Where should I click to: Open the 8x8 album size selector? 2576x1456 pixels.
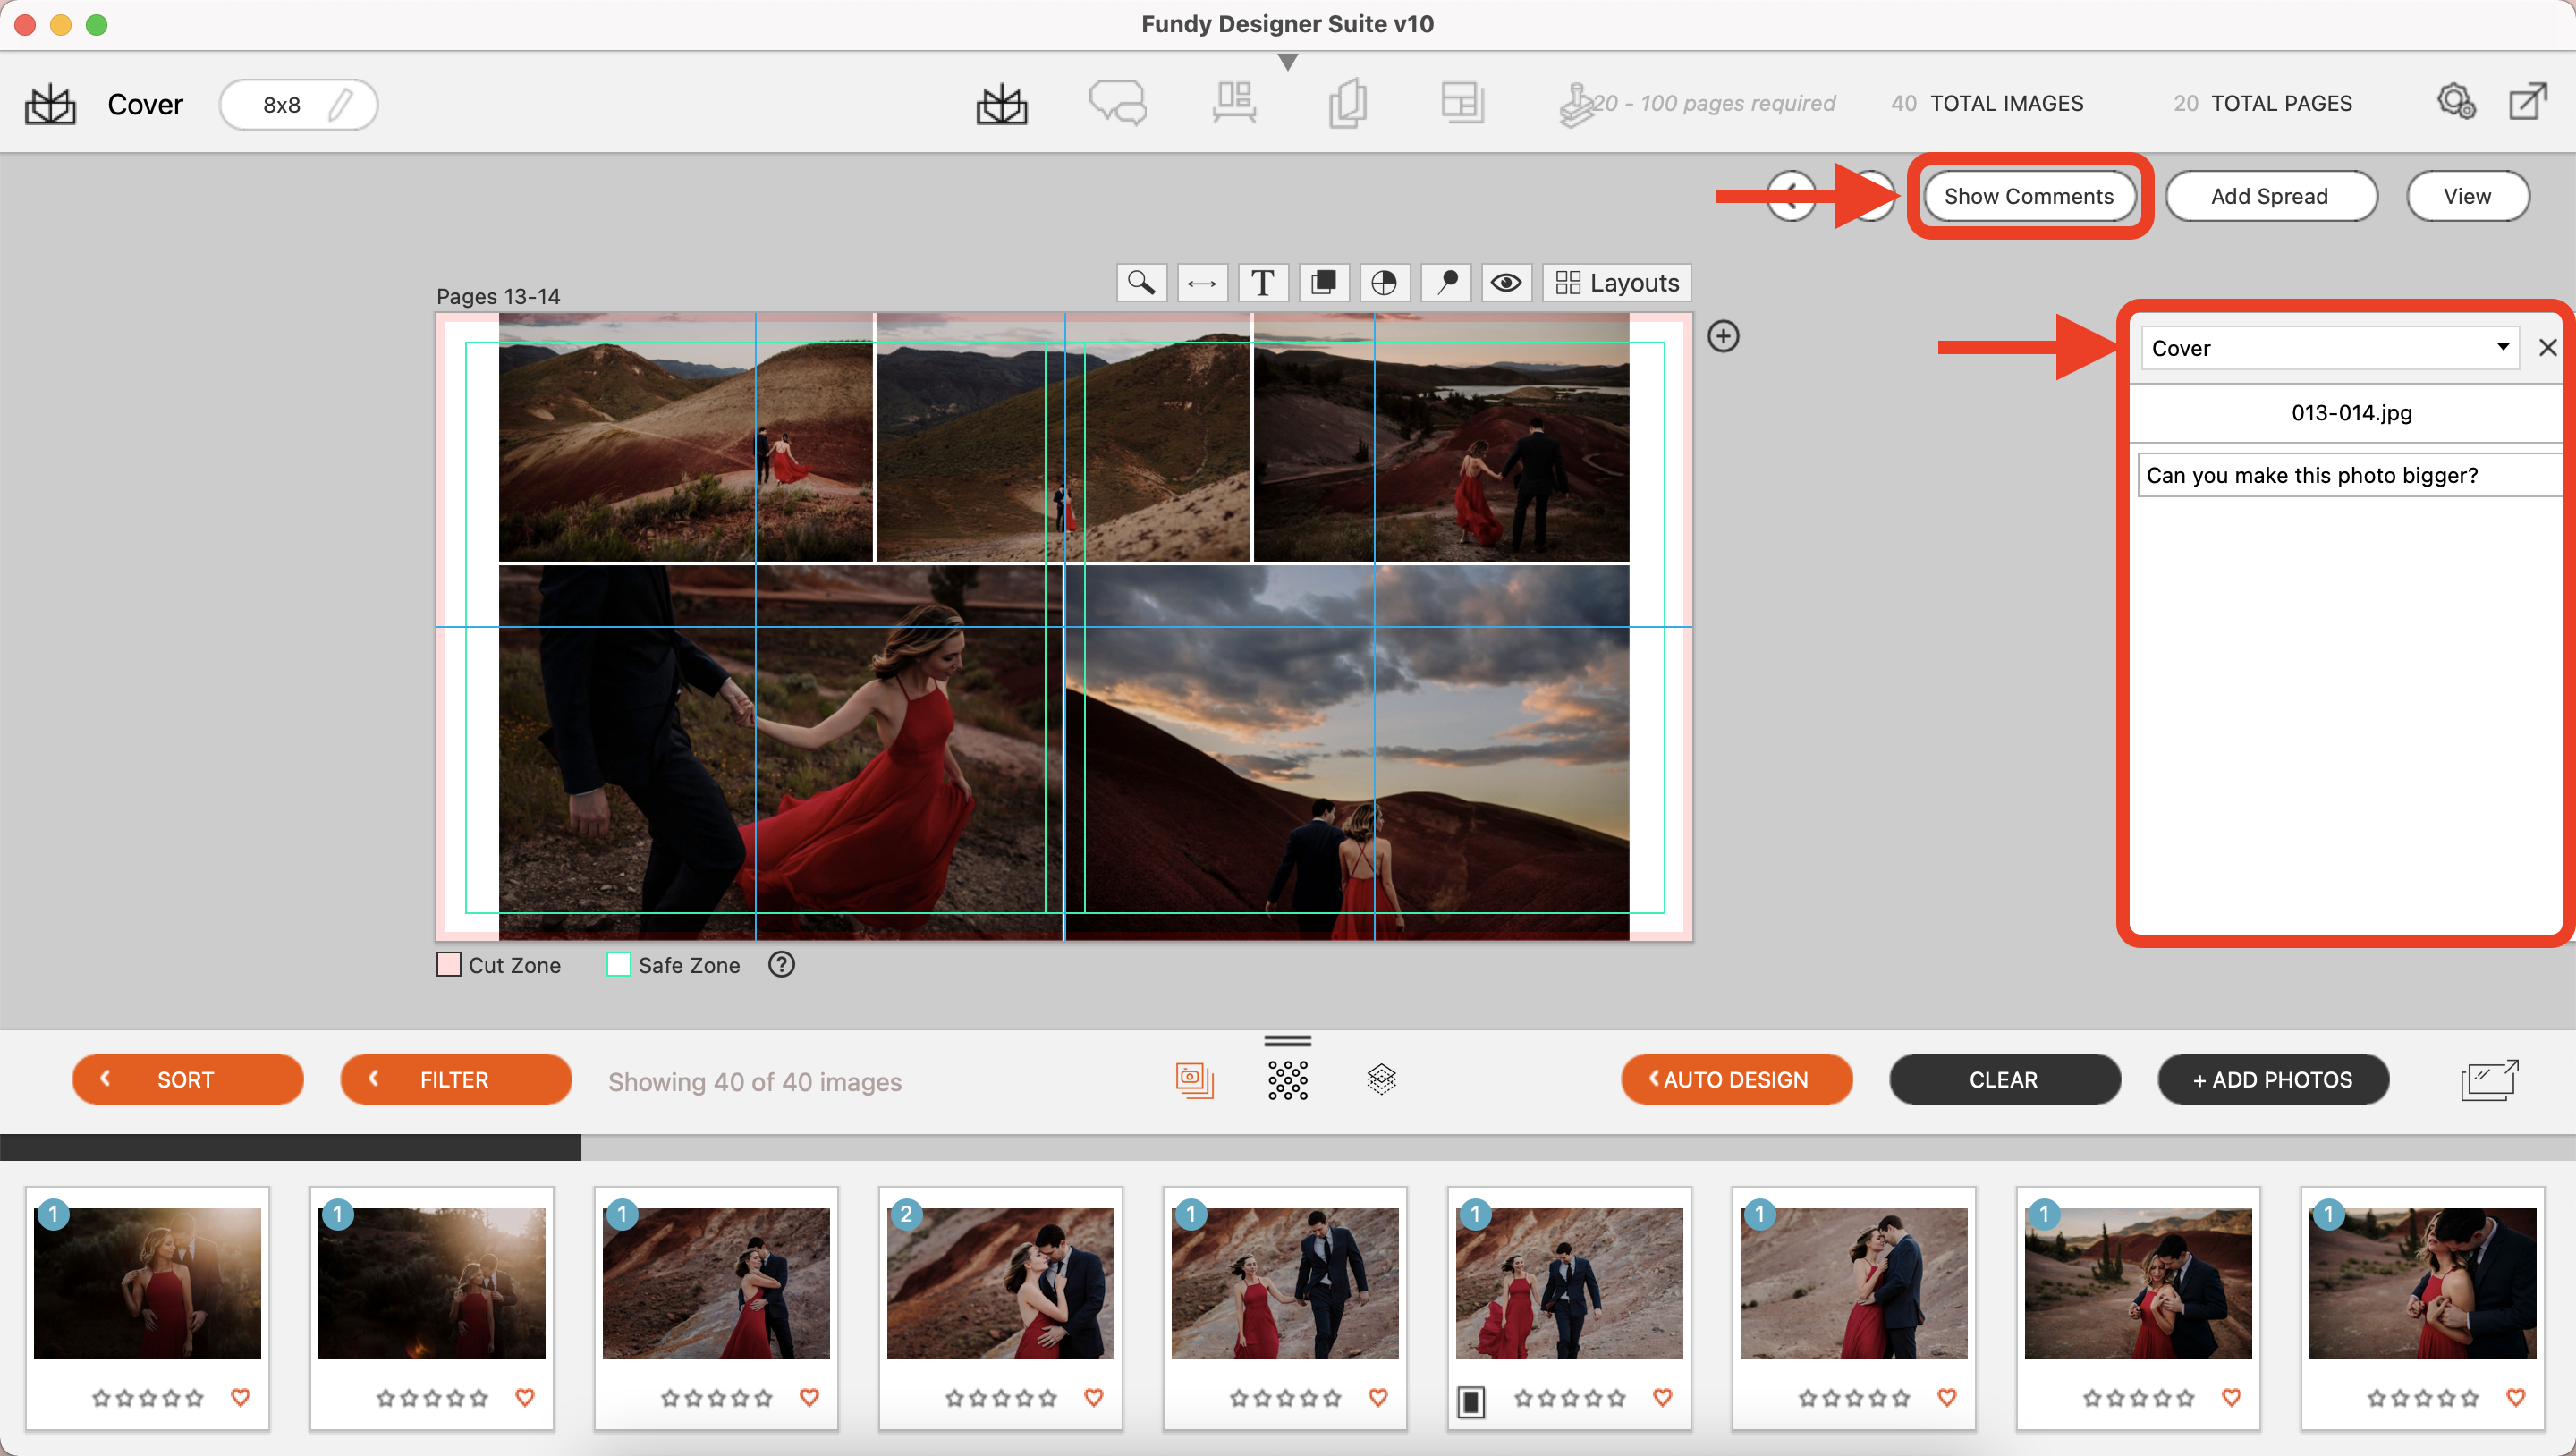(x=298, y=104)
